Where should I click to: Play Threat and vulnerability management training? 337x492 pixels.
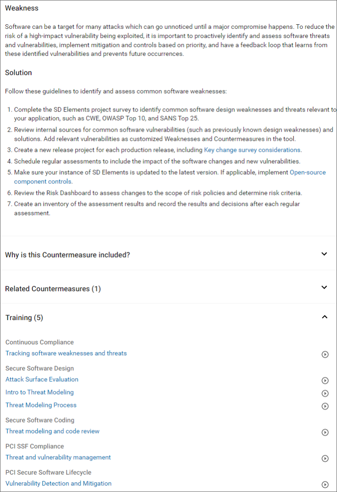pos(325,458)
